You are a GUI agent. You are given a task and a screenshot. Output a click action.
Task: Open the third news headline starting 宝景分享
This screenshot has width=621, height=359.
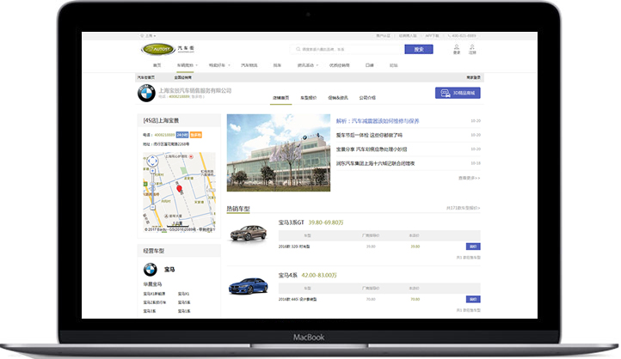click(371, 149)
